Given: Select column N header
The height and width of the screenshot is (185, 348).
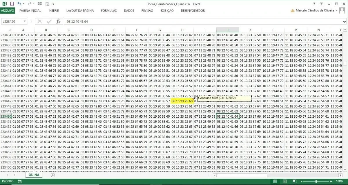Looking at the screenshot, I should tap(318, 30).
